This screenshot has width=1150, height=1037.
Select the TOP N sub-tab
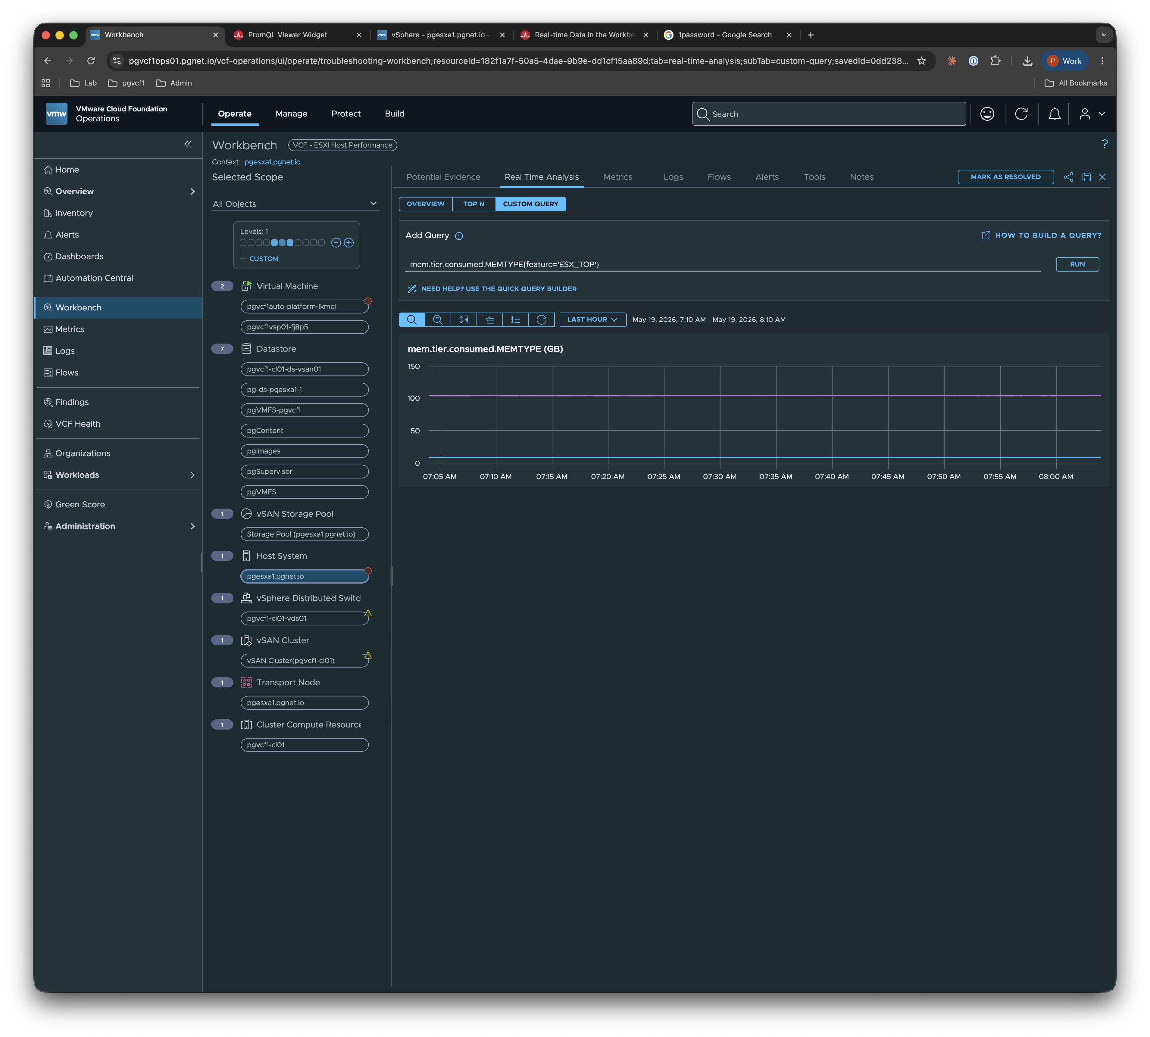(473, 204)
